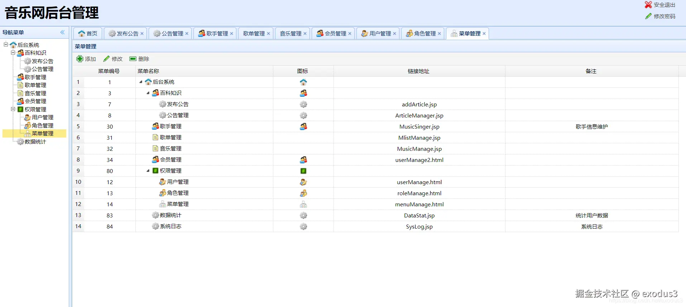Open 歌单管理 in the navigation tree
This screenshot has width=686, height=307.
click(x=35, y=85)
